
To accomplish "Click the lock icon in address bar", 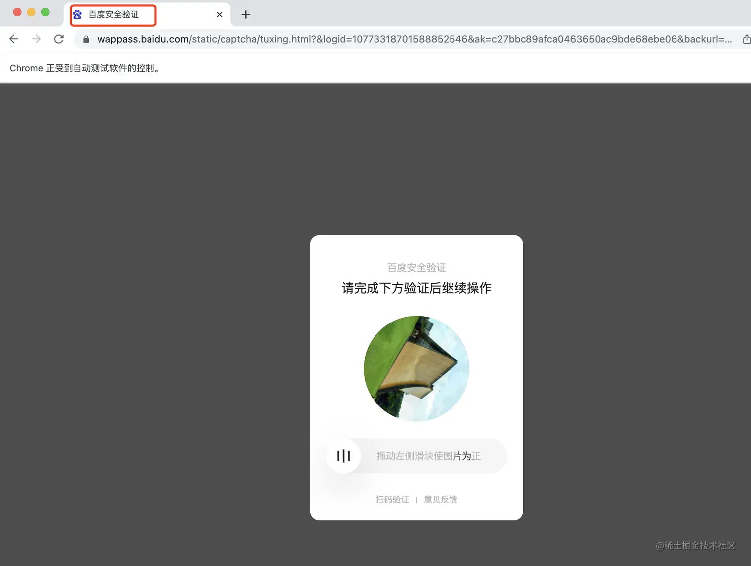I will pos(86,39).
